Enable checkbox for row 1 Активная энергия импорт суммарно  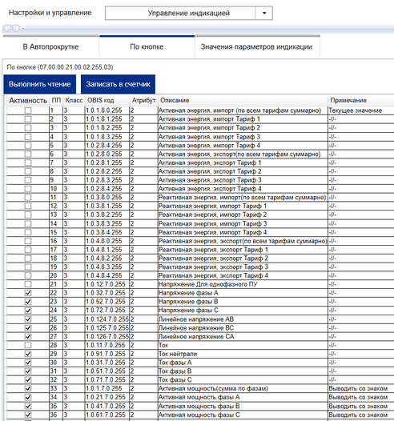click(x=28, y=110)
